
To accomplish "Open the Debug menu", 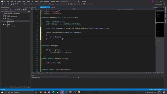I will 28,1.
